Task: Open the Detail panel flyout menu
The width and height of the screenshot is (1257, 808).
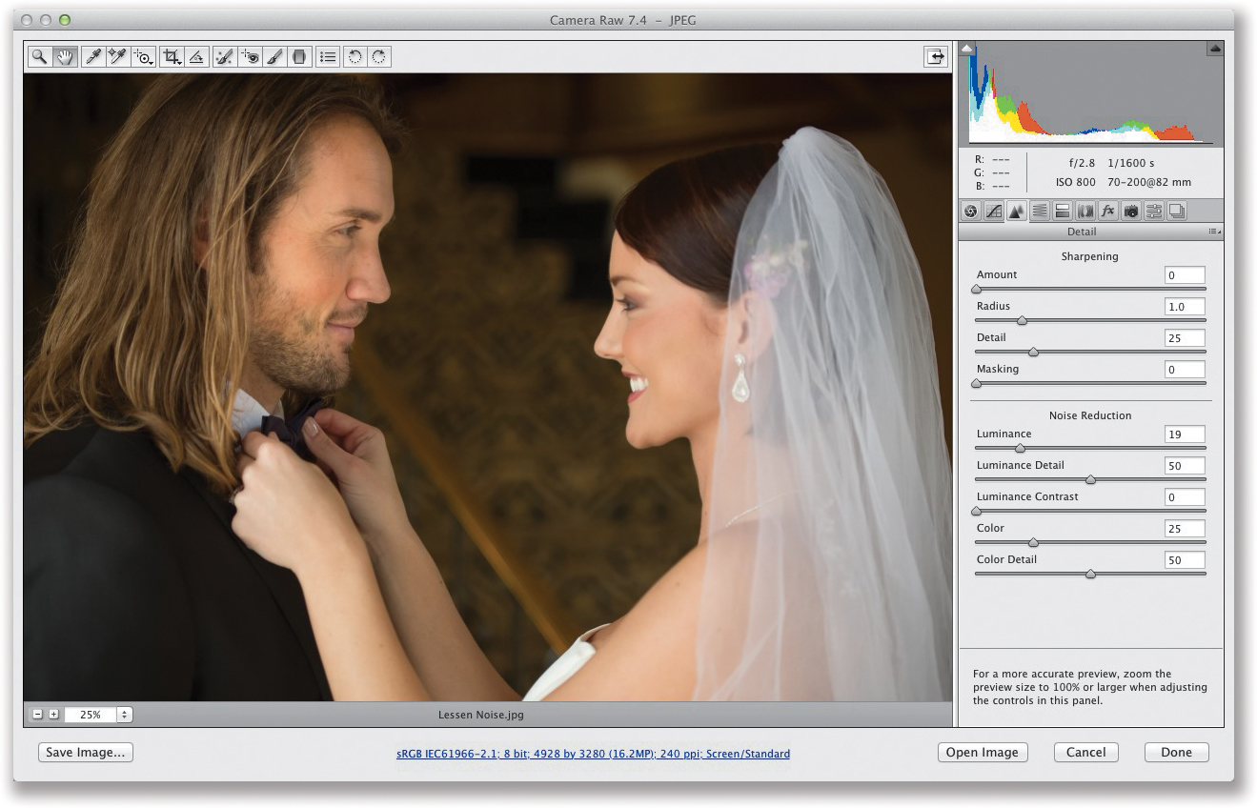Action: [1214, 232]
